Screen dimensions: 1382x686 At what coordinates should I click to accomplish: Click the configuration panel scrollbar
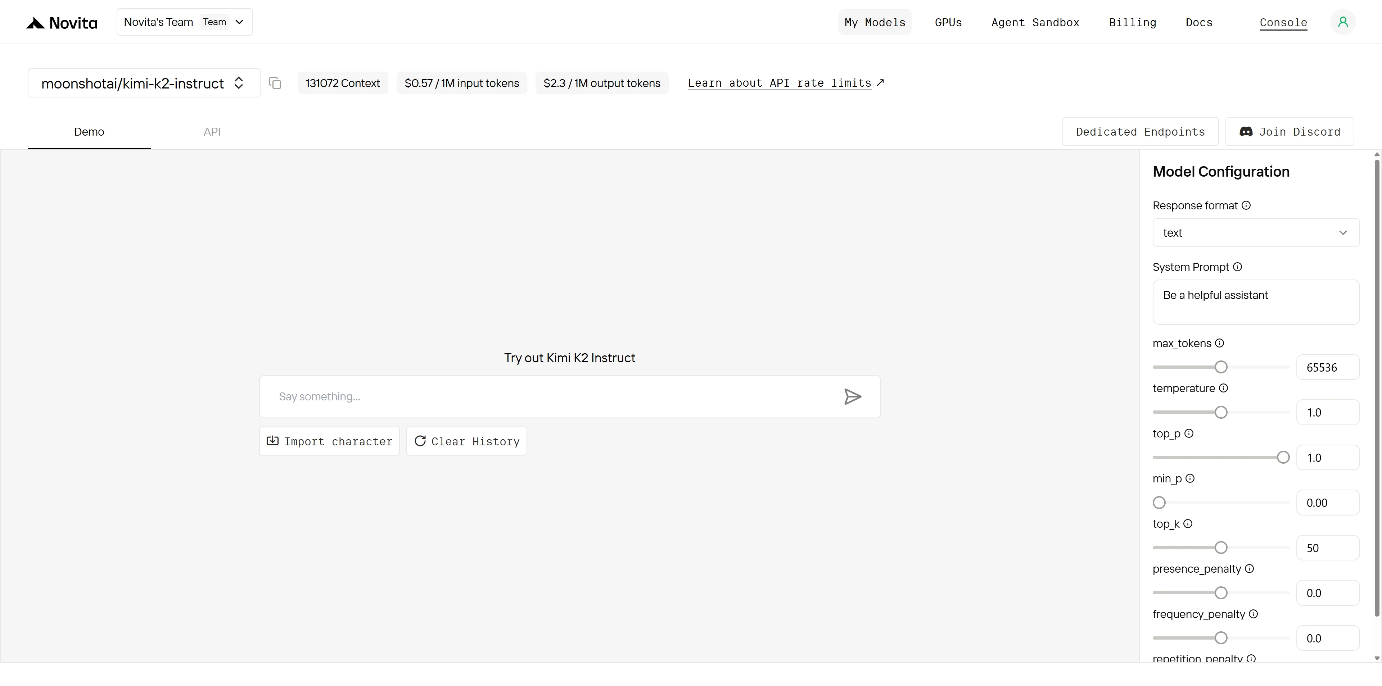pos(1377,387)
